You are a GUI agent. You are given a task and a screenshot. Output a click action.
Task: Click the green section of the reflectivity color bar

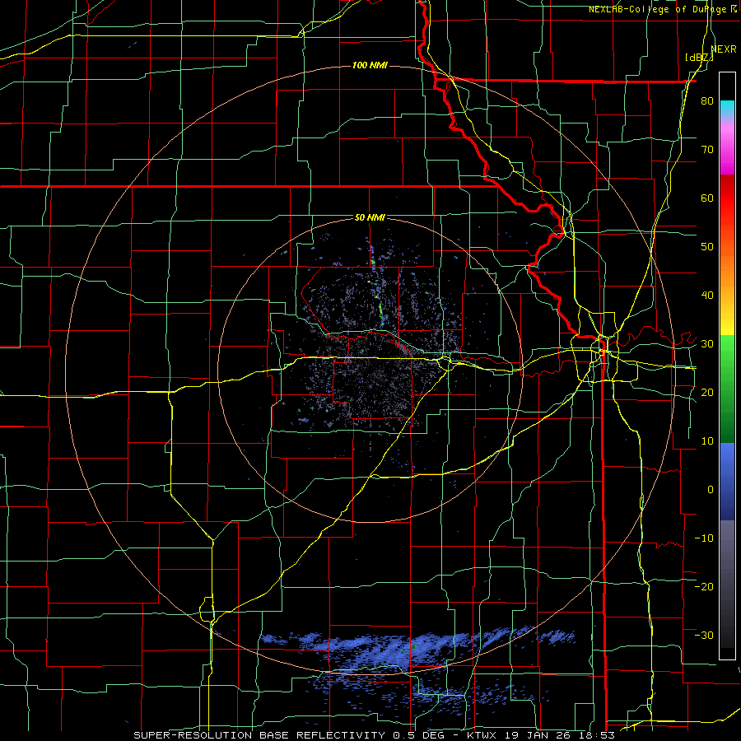coord(727,389)
